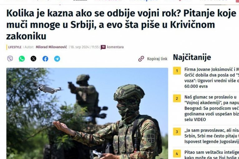Click the yellow number 1 rank badge
The image size is (239, 159).
pyautogui.click(x=177, y=71)
